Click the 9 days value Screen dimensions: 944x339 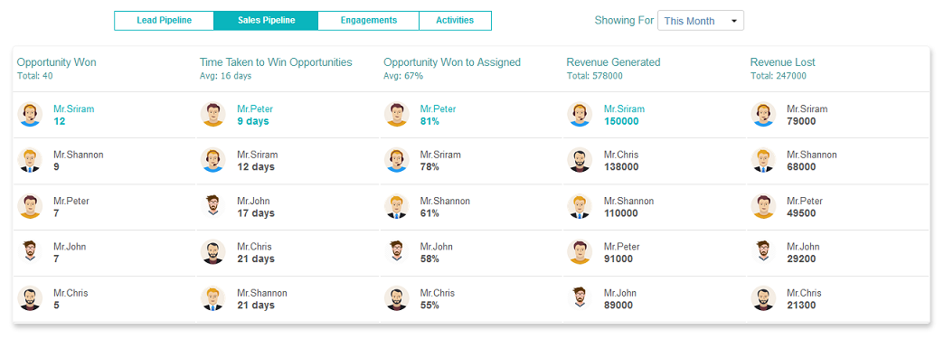(253, 121)
